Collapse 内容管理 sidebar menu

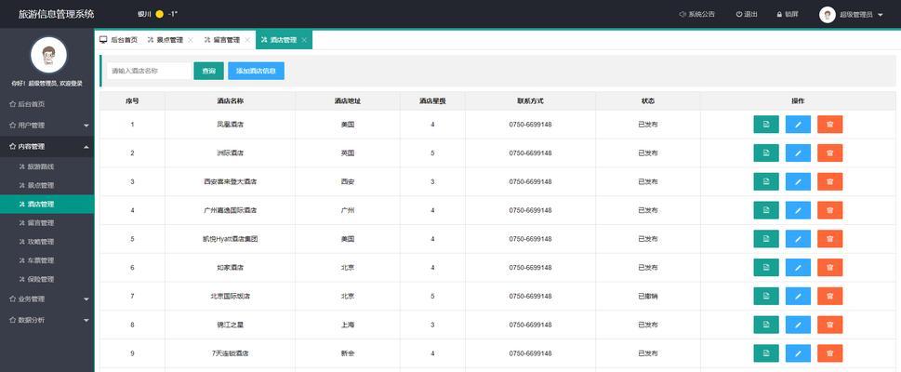(x=47, y=147)
